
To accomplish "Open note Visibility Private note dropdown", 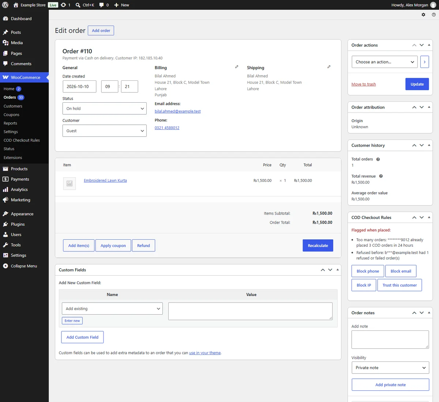I will pyautogui.click(x=390, y=368).
